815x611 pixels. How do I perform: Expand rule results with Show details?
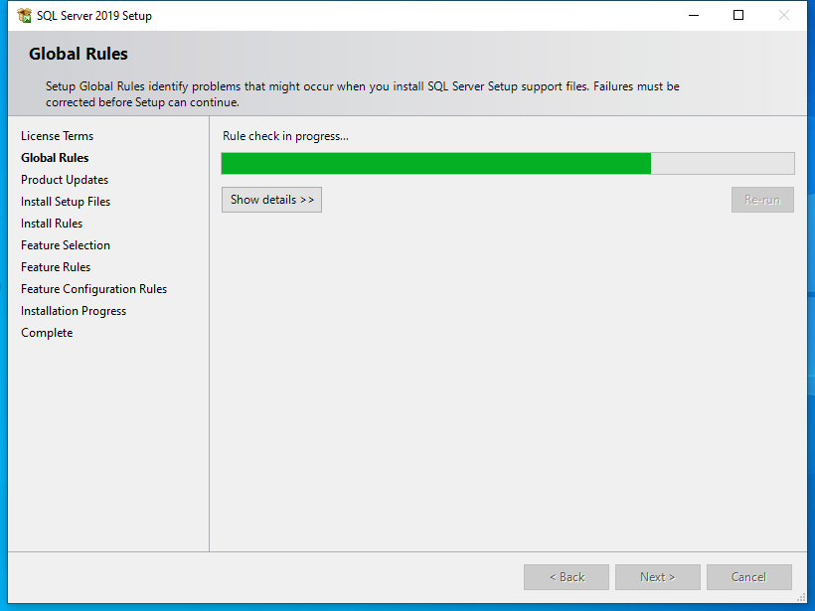[x=271, y=200]
